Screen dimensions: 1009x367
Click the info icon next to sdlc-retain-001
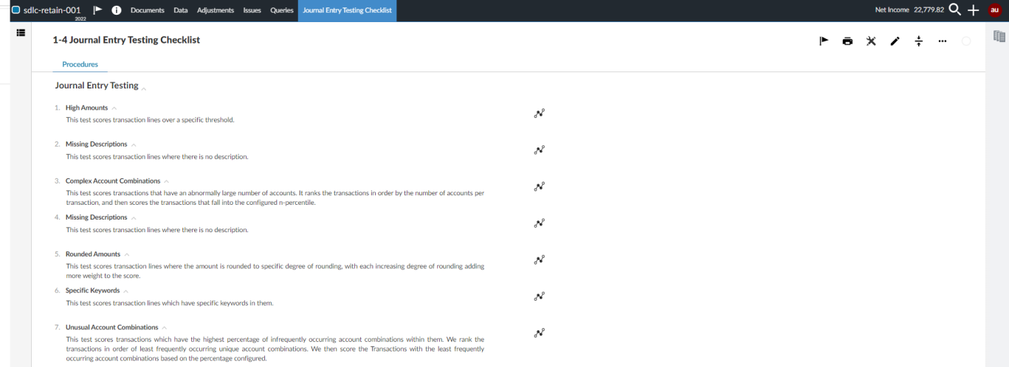(117, 10)
